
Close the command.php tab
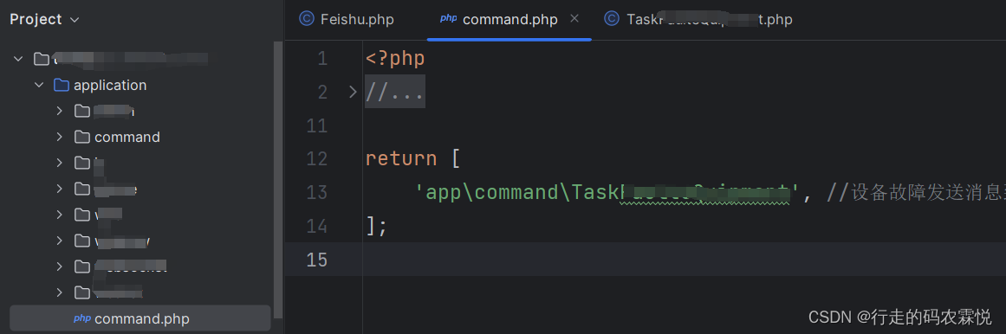click(574, 18)
